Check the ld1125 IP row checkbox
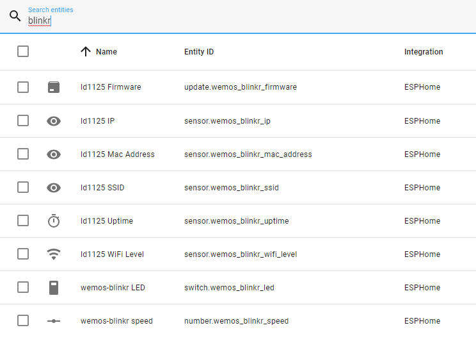The image size is (476, 348). [x=23, y=120]
